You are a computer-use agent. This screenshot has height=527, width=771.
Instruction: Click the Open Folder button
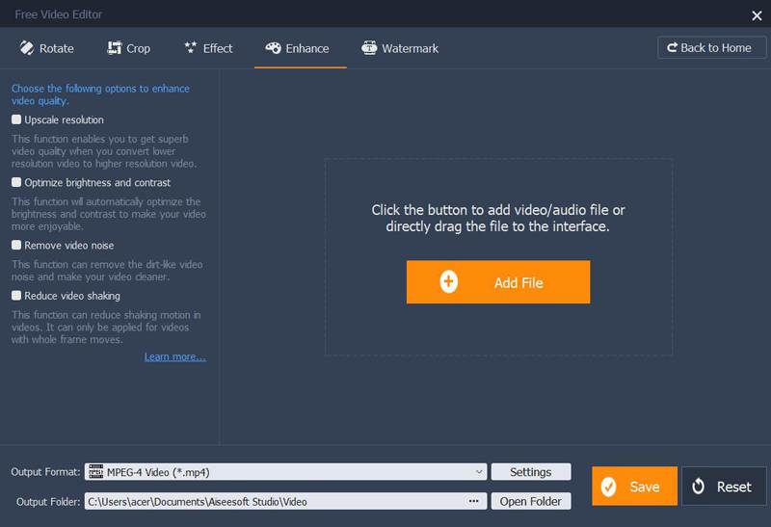(530, 501)
